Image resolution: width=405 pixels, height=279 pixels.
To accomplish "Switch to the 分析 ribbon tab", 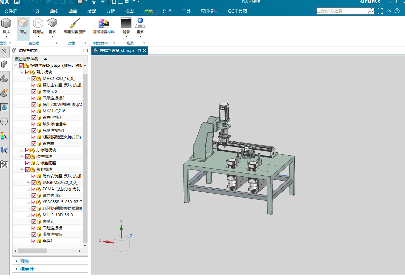I will coord(111,11).
